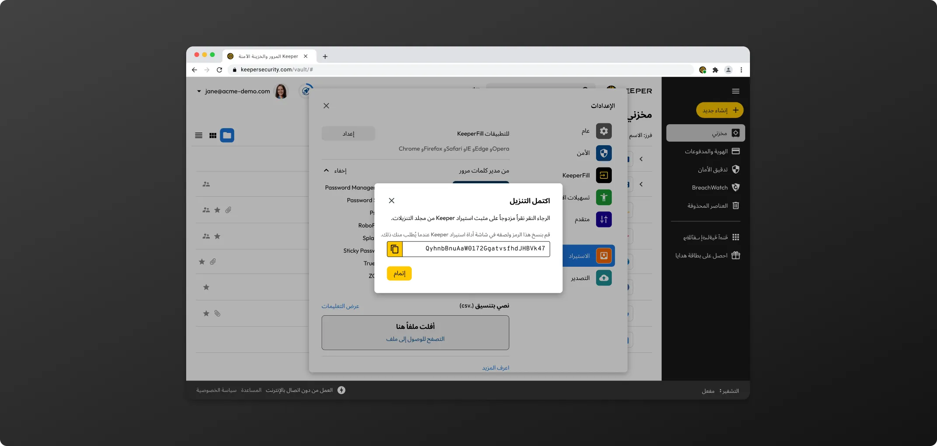
Task: Open the الأمن security settings tab
Action: coord(593,153)
